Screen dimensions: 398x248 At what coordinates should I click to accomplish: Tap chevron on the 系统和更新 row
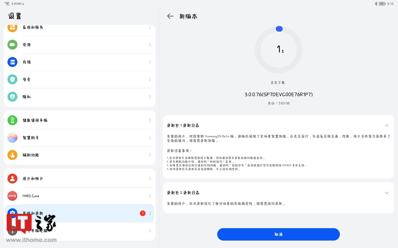tap(150, 213)
